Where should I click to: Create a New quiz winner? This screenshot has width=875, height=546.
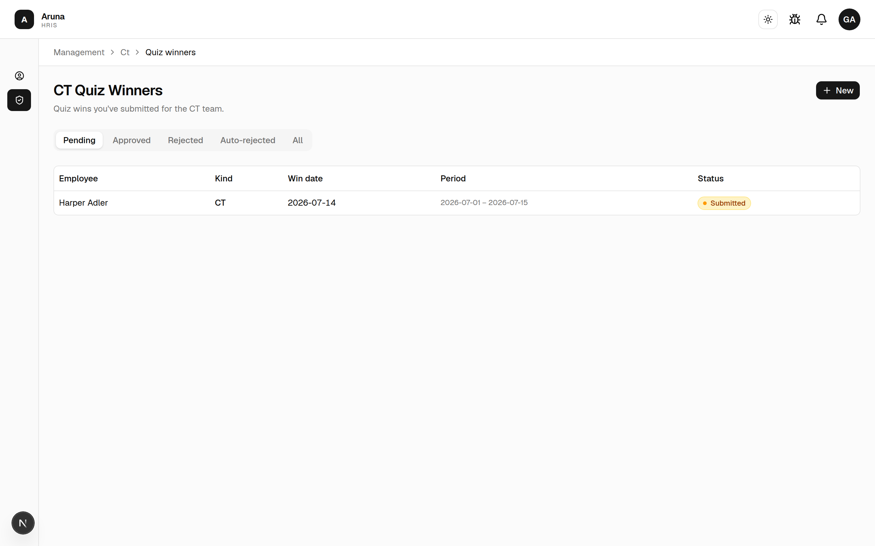pyautogui.click(x=838, y=90)
